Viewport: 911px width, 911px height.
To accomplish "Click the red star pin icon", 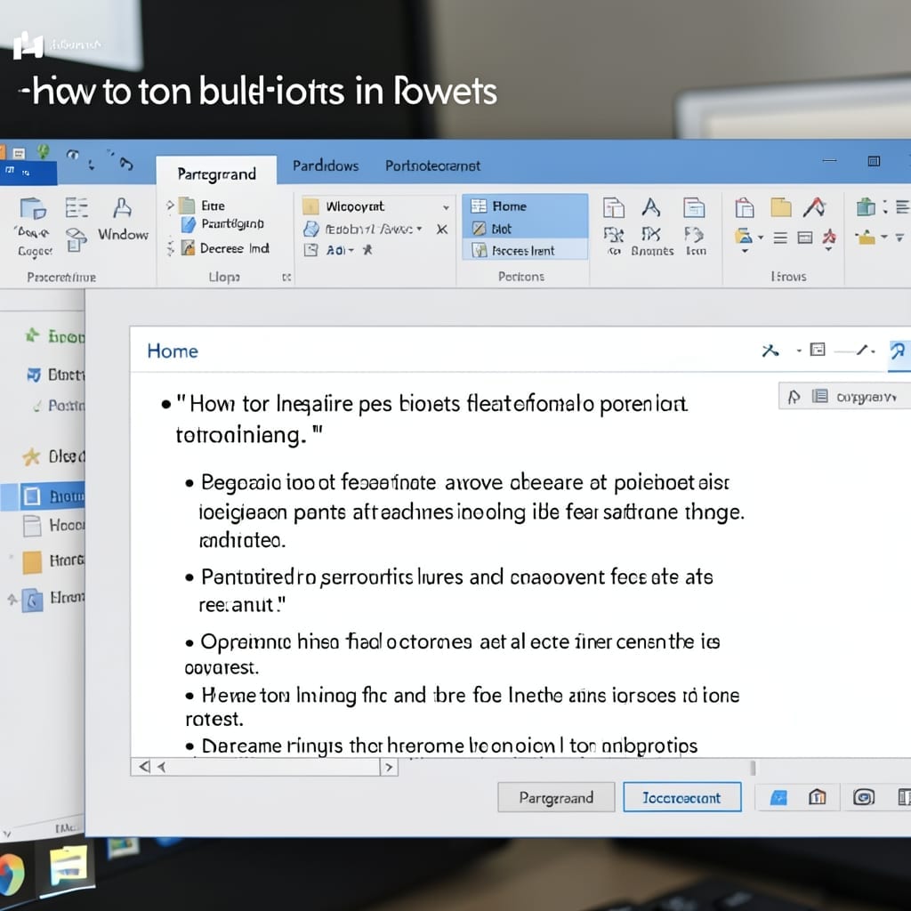I will point(829,236).
